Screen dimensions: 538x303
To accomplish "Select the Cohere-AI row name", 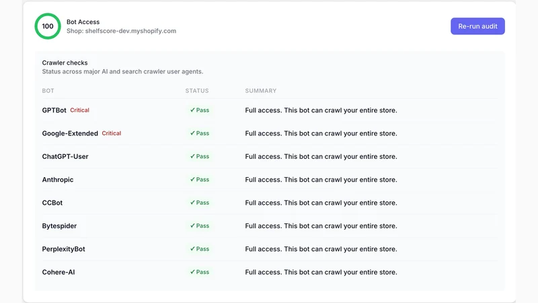I will 59,272.
